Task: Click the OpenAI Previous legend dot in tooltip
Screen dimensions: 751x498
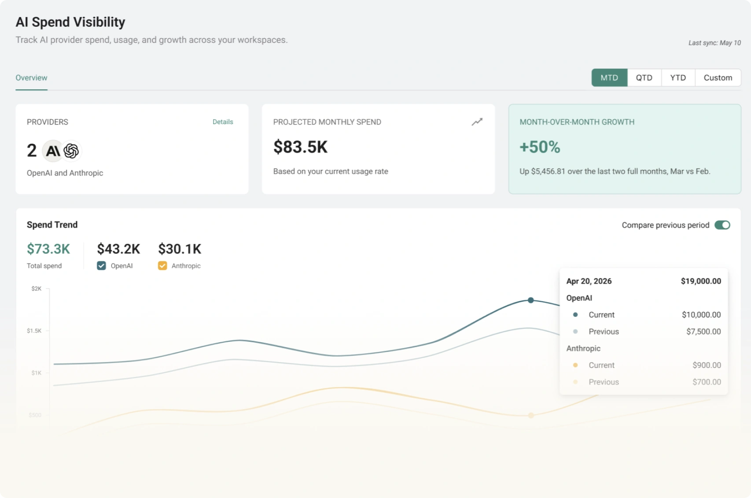Action: [x=575, y=331]
